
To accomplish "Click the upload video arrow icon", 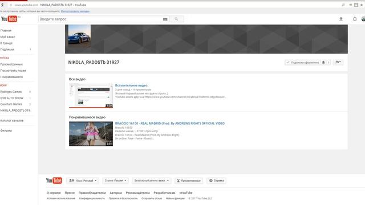I will click(x=341, y=19).
